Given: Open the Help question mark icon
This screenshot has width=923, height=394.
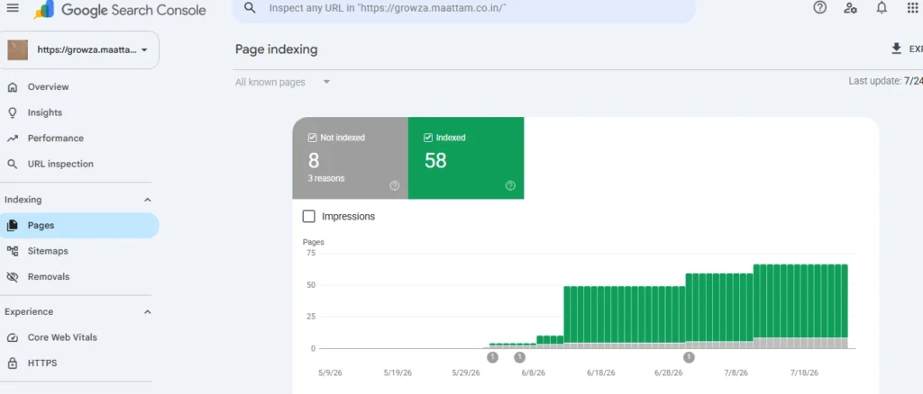Looking at the screenshot, I should click(x=820, y=7).
